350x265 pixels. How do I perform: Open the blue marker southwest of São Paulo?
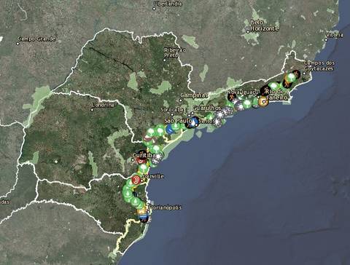(x=170, y=130)
